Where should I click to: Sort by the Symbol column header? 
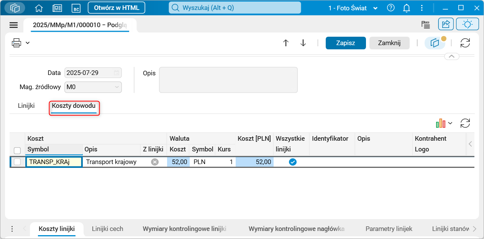(54, 149)
